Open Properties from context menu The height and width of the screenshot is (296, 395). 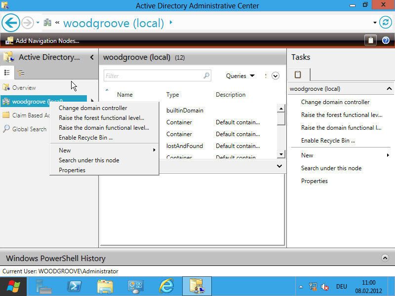pyautogui.click(x=72, y=170)
